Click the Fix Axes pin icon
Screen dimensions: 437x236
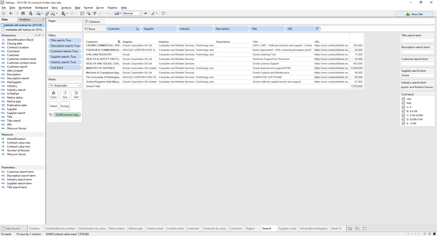click(145, 13)
